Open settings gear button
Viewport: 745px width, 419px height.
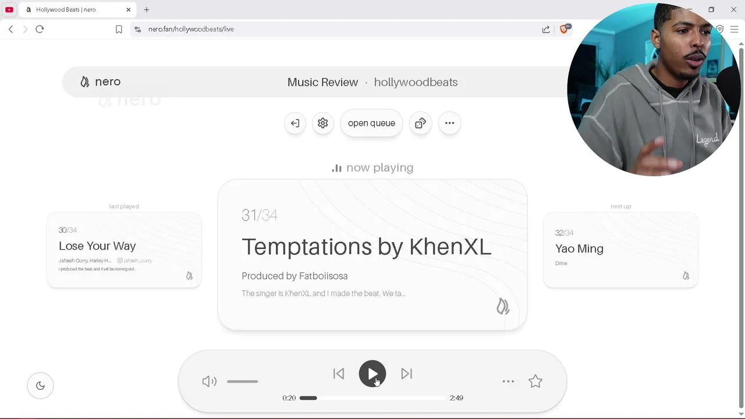click(323, 123)
